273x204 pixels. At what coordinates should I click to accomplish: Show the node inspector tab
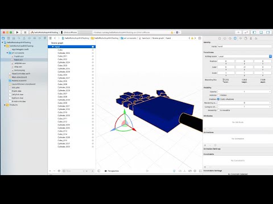tap(235, 39)
